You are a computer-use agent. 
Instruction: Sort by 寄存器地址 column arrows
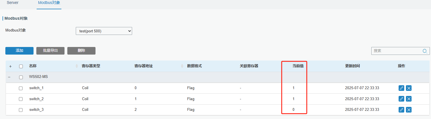182,66
